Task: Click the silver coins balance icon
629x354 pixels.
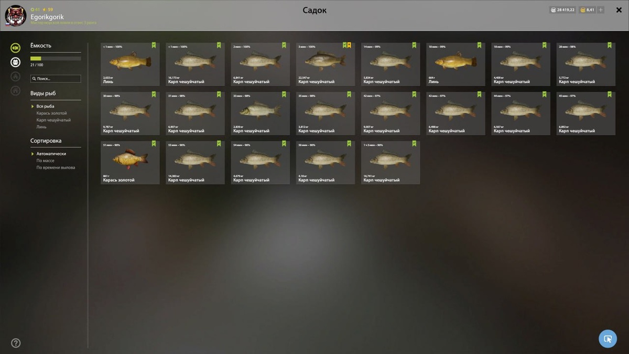Action: click(x=554, y=10)
